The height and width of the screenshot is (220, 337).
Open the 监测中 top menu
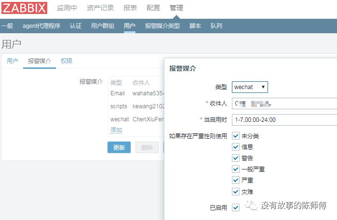67,8
